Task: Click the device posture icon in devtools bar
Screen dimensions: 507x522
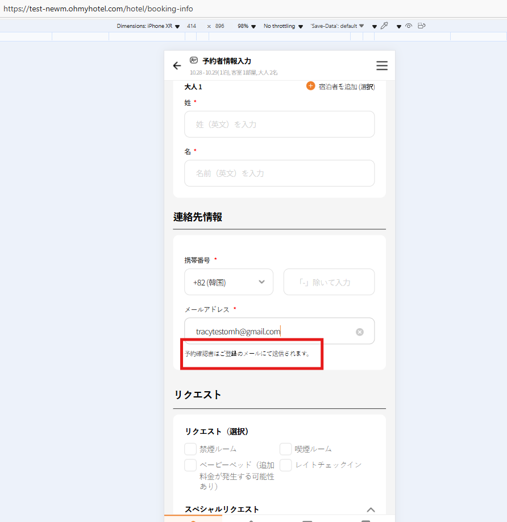Action: tap(422, 26)
